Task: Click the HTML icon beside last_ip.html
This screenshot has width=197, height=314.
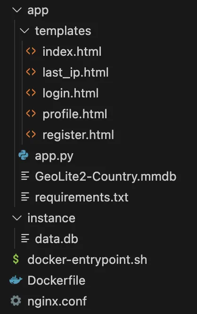Action: pyautogui.click(x=31, y=72)
